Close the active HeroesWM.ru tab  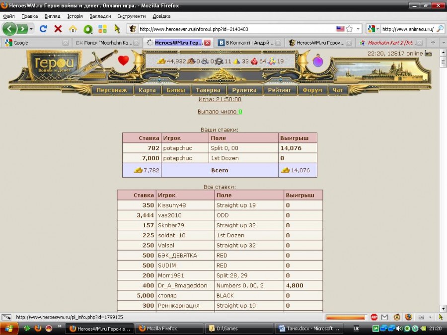pyautogui.click(x=207, y=43)
